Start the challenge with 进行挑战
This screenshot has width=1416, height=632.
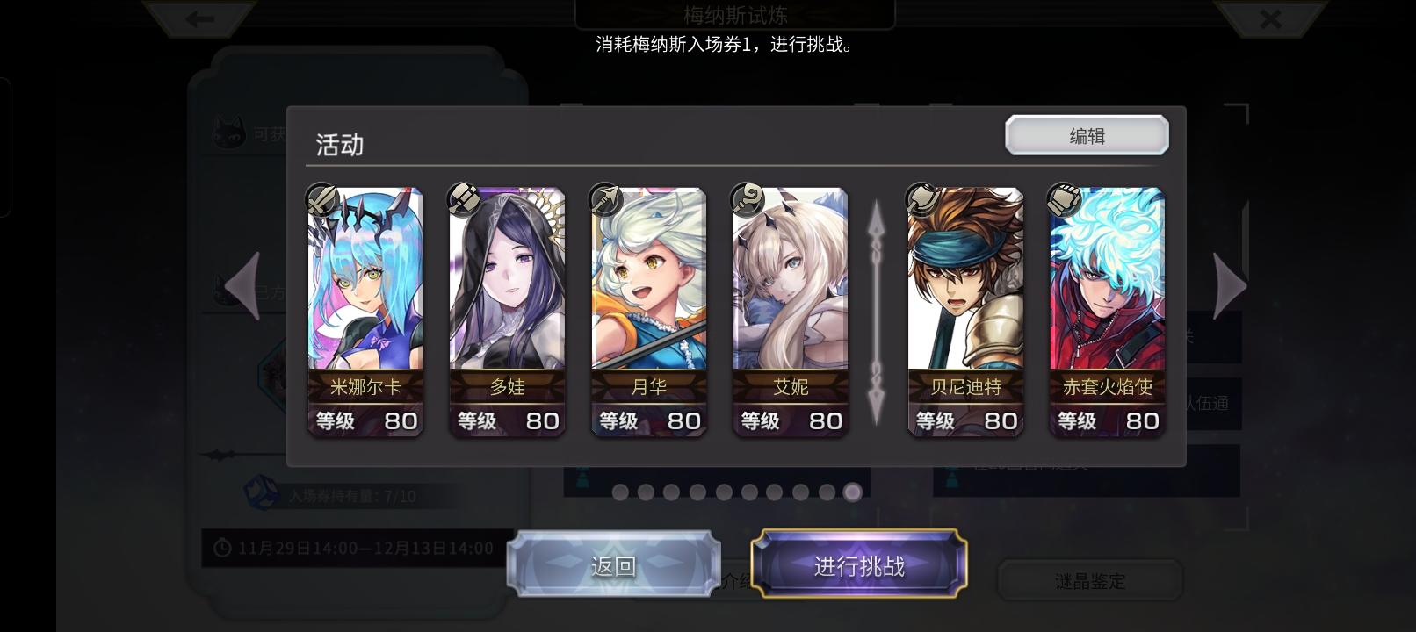[x=859, y=565]
